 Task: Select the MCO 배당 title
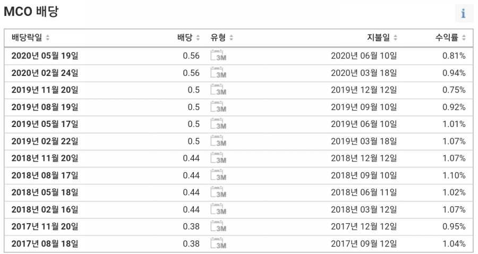31,12
